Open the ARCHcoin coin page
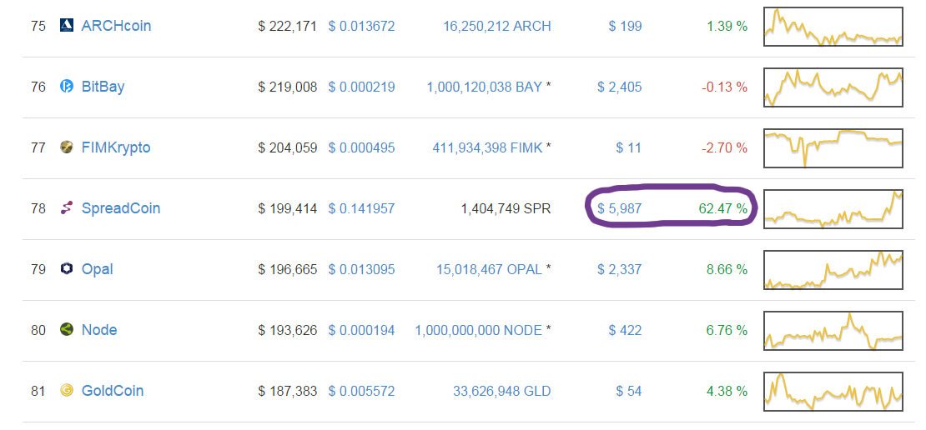926x430 pixels. coord(116,26)
